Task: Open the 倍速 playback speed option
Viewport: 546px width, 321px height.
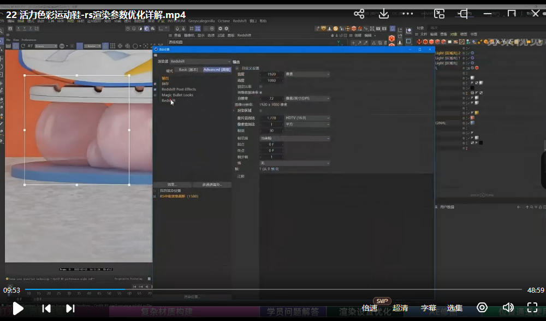Action: pyautogui.click(x=370, y=308)
